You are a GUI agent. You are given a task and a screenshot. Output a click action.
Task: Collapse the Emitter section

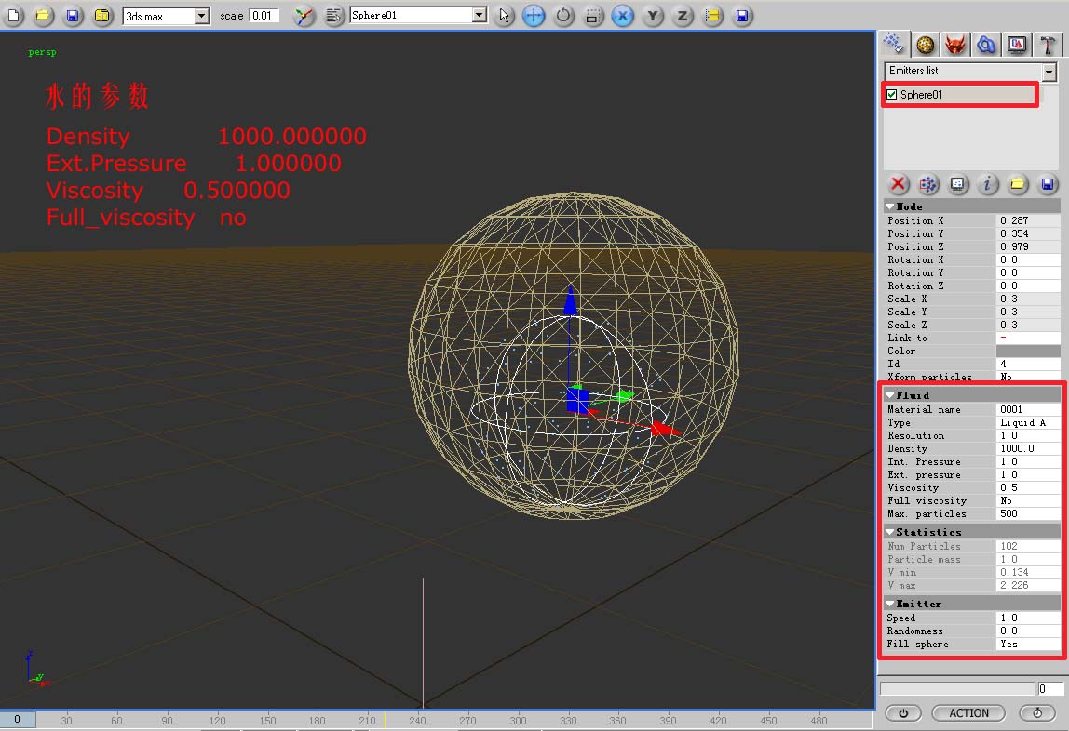pos(889,604)
